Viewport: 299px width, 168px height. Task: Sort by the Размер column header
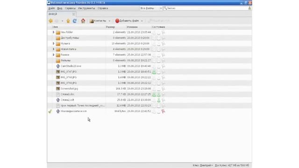tap(110, 27)
